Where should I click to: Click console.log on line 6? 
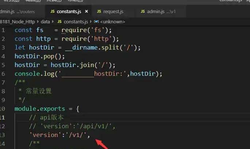(34, 74)
